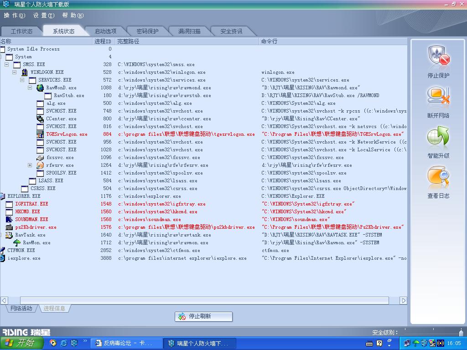The height and width of the screenshot is (350, 467).
Task: Expand hidden quick launch items chevron
Action: [x=85, y=341]
